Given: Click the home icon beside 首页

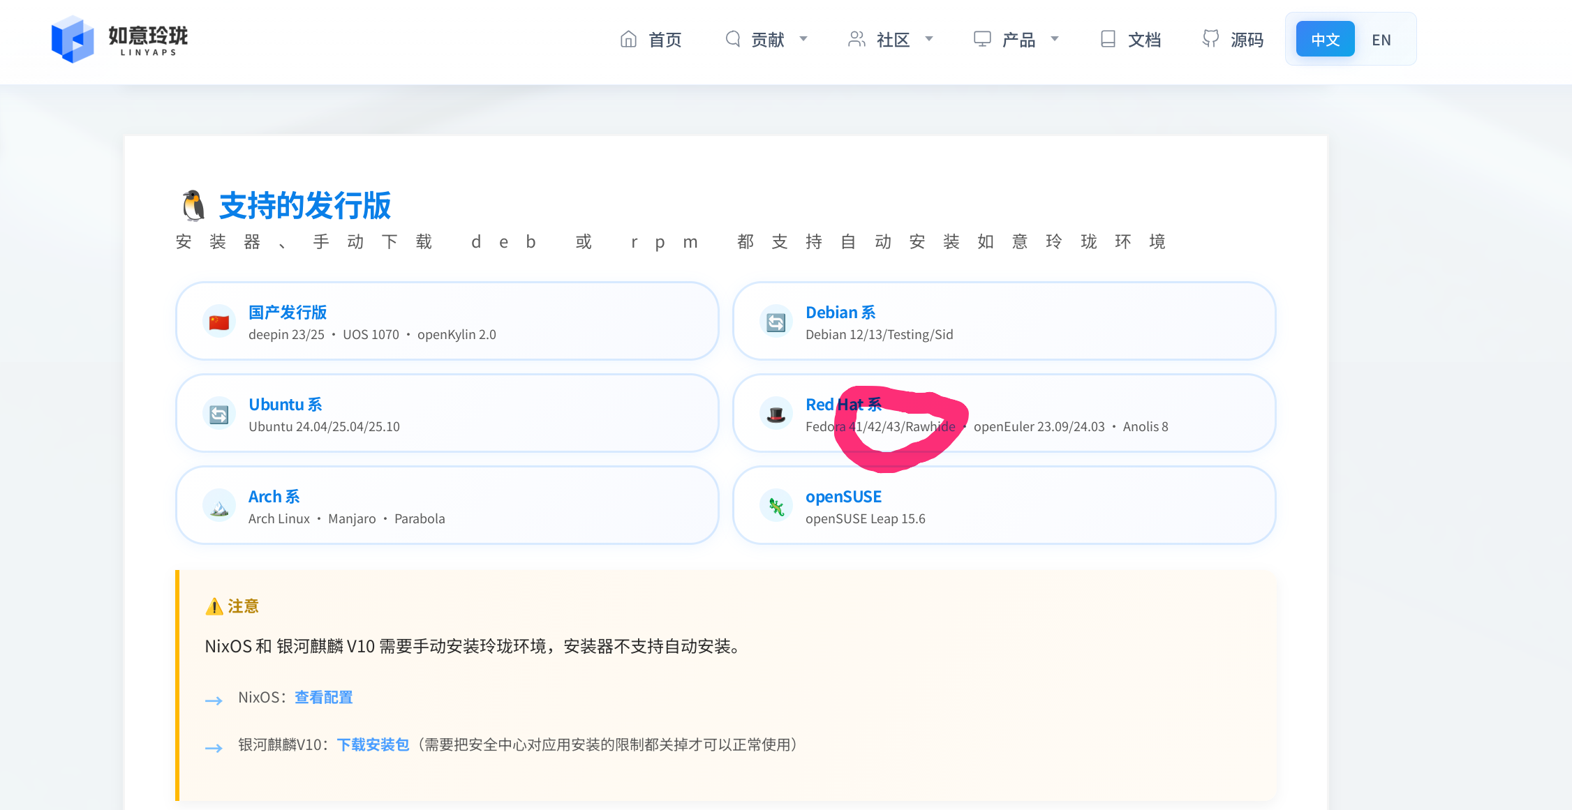Looking at the screenshot, I should [x=628, y=39].
